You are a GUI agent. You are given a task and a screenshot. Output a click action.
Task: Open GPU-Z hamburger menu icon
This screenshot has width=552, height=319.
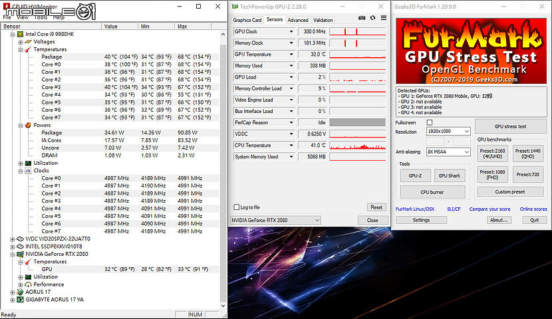384,18
